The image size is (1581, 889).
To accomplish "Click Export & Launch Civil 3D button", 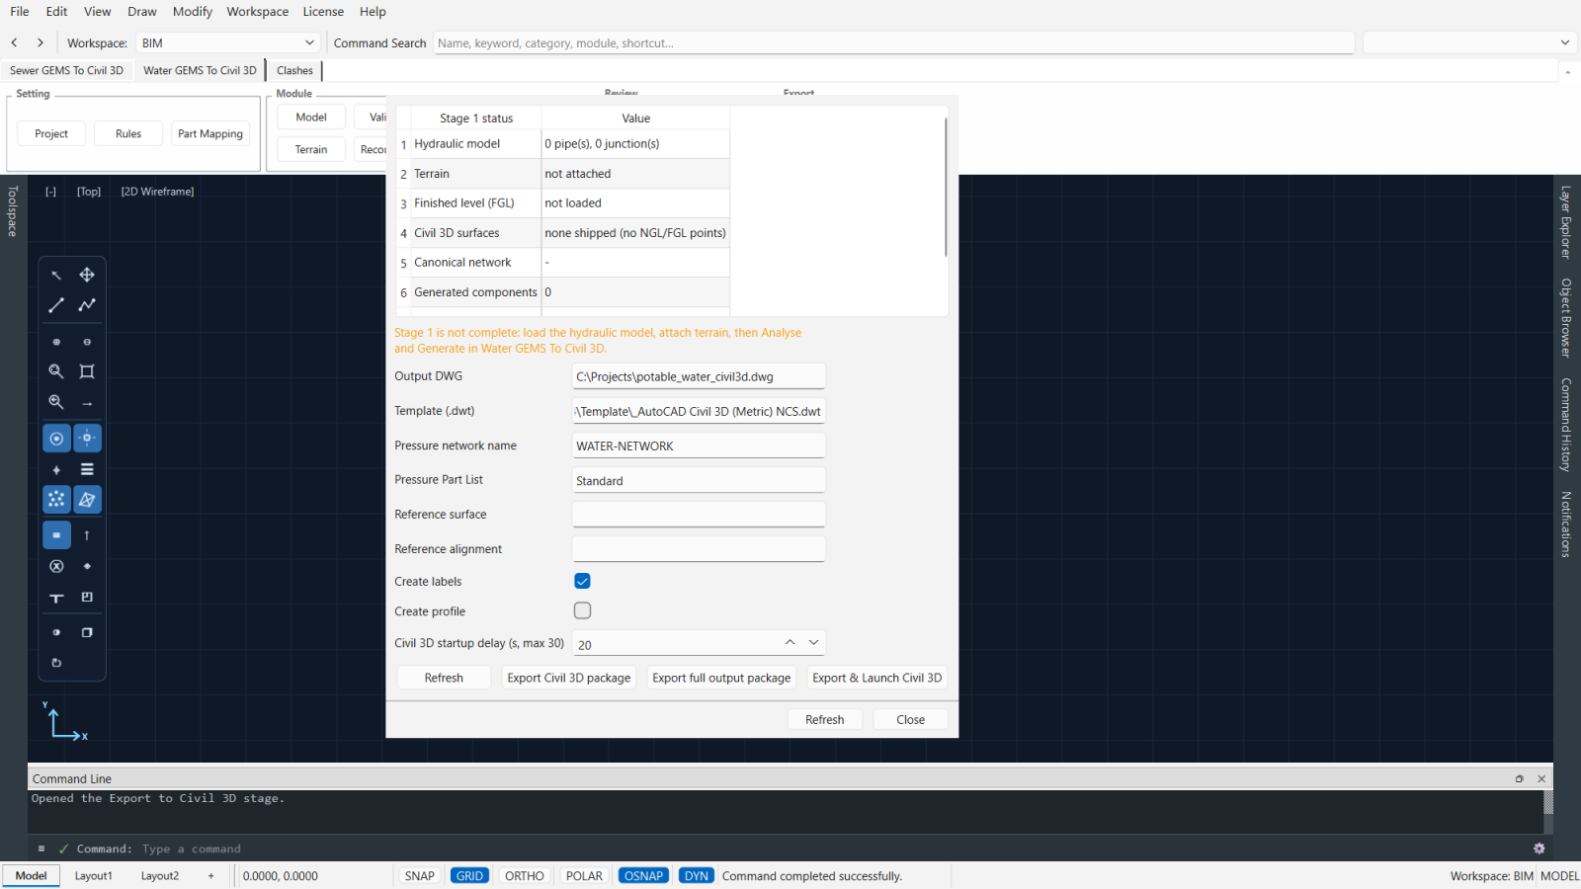I will pyautogui.click(x=876, y=678).
